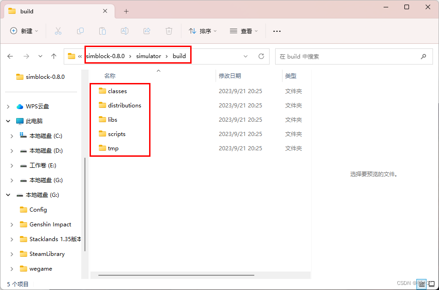Open the See more (...) toolbar icon

(x=277, y=31)
